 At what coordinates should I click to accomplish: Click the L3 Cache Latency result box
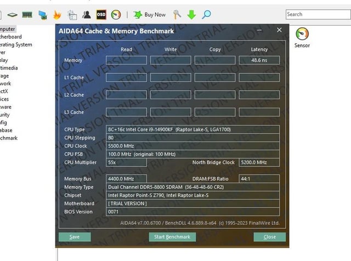click(x=259, y=112)
